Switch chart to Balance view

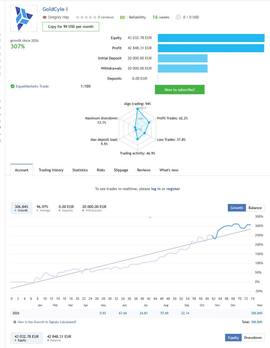pyautogui.click(x=255, y=208)
